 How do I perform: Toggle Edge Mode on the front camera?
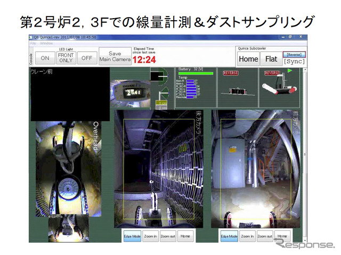(x=229, y=236)
